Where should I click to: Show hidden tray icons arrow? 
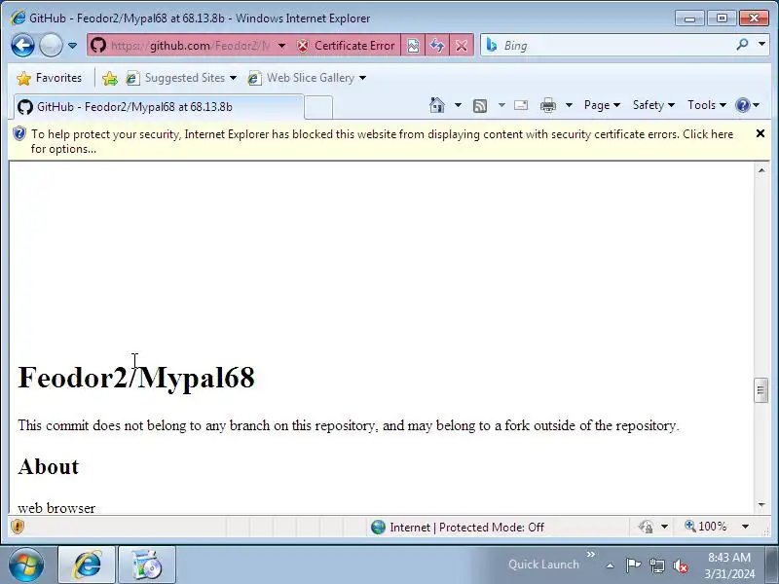(x=611, y=566)
